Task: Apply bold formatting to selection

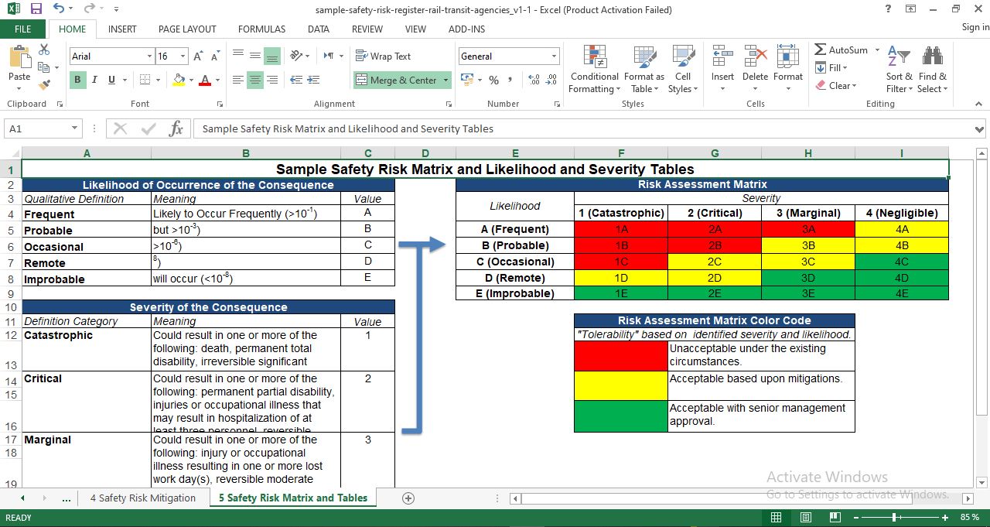Action: tap(77, 80)
